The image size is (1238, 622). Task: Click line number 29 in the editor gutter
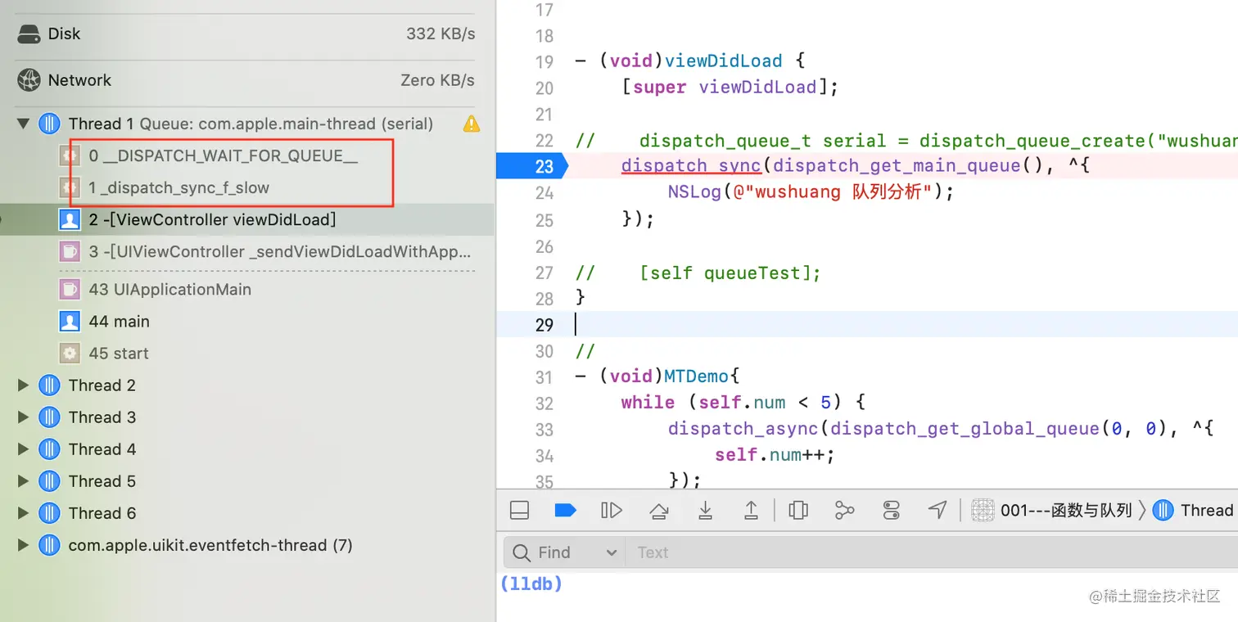coord(544,325)
